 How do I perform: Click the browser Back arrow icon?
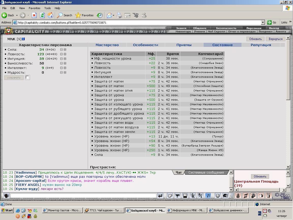4,15
